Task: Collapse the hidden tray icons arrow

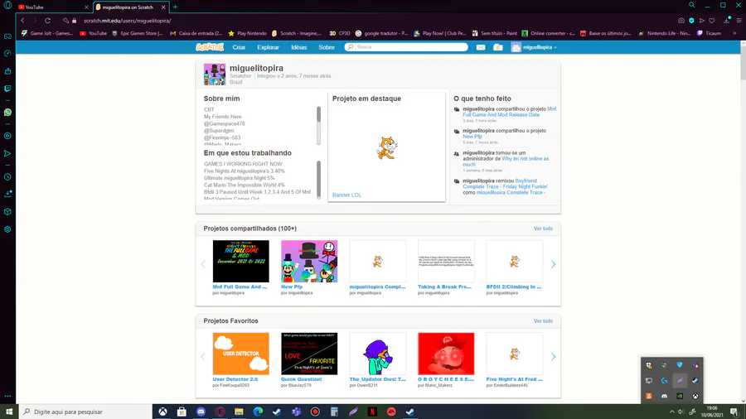Action: pyautogui.click(x=671, y=412)
